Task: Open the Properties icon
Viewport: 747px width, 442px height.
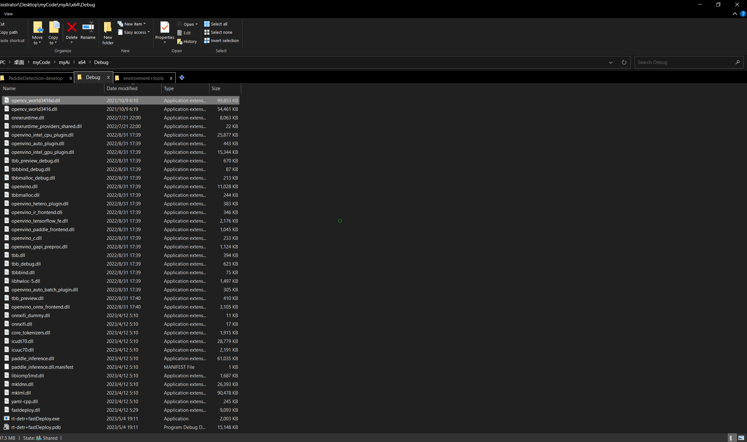Action: pyautogui.click(x=165, y=27)
